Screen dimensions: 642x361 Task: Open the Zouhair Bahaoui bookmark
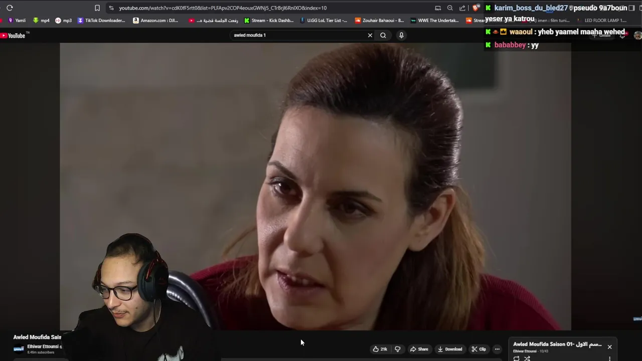379,21
